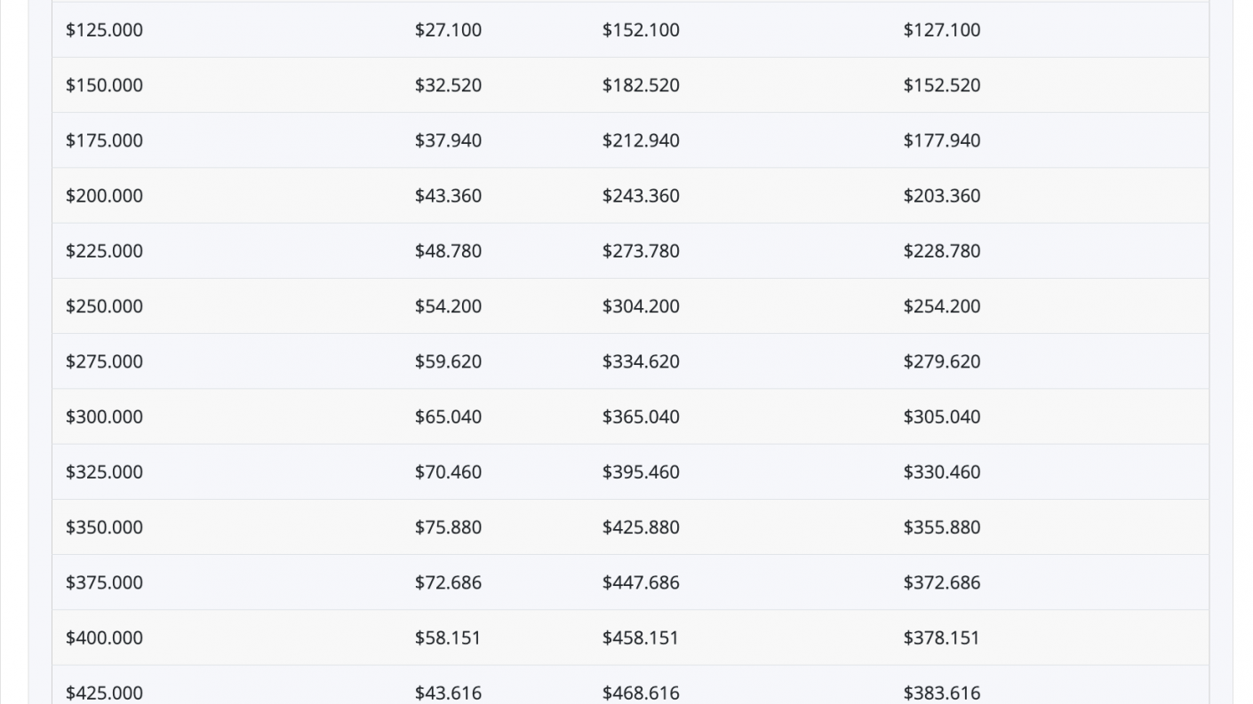Click the $304.200 table cell
The image size is (1253, 704).
point(641,306)
